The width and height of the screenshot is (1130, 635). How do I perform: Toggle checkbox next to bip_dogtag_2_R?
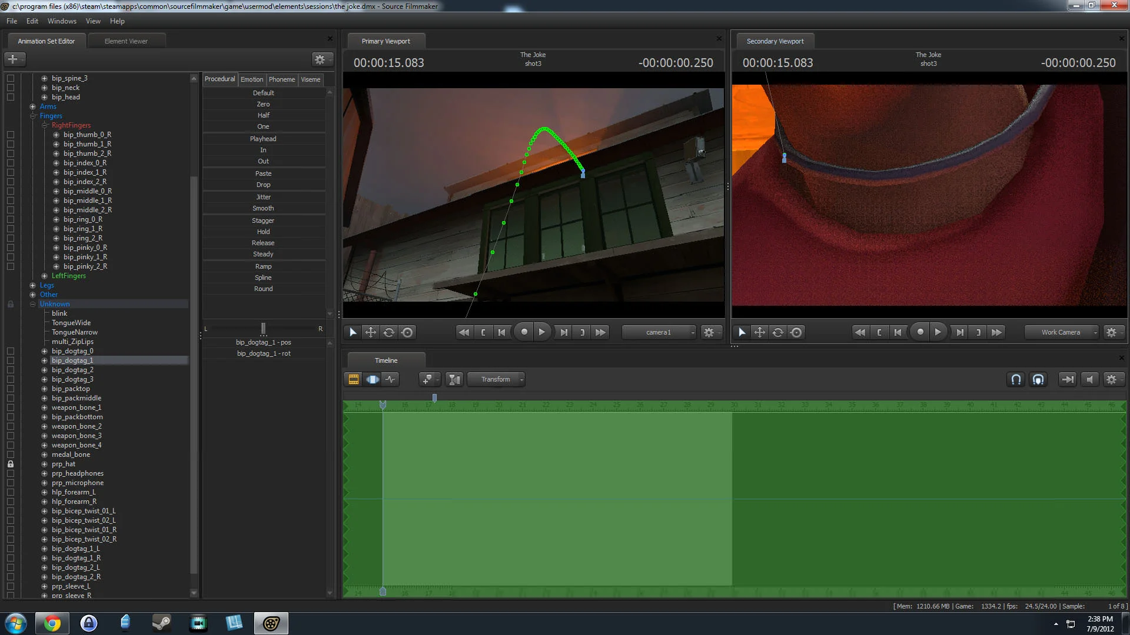click(x=11, y=577)
